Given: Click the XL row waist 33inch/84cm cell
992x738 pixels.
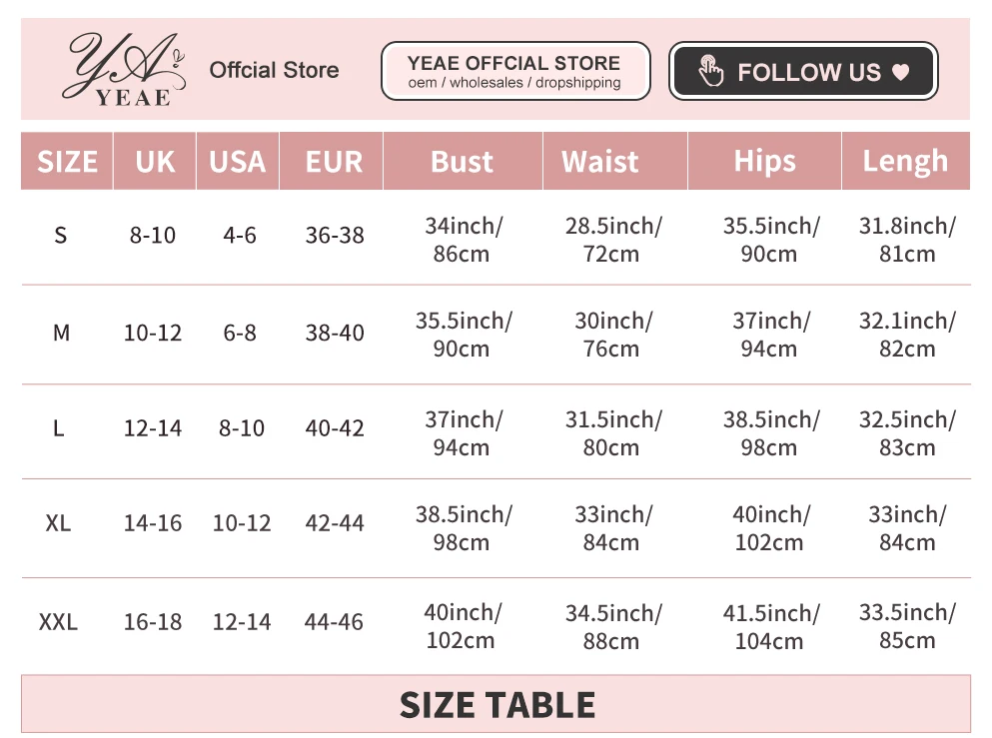Looking at the screenshot, I should click(x=612, y=528).
